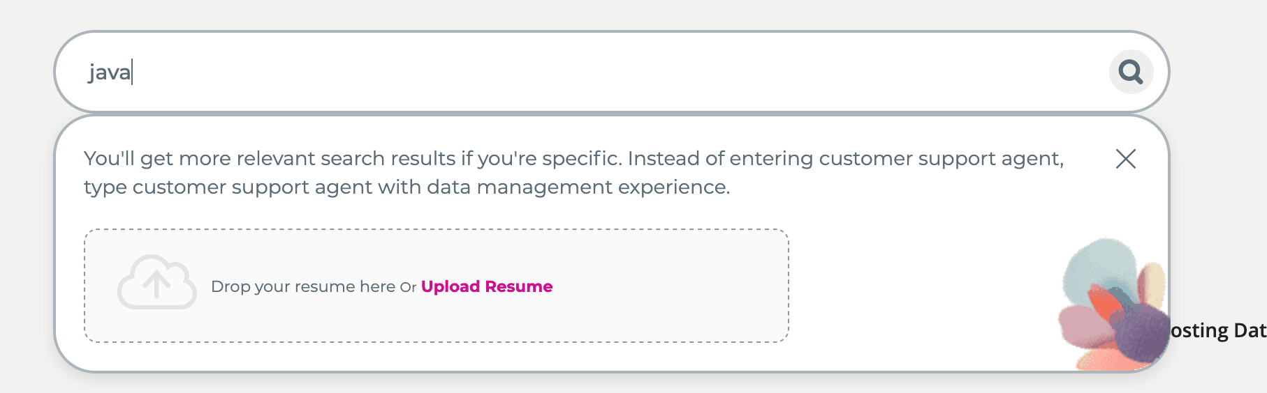Click the cloud upload icon

[x=157, y=282]
